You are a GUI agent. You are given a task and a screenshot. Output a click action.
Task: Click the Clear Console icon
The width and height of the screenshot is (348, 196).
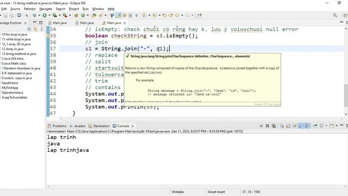pyautogui.click(x=282, y=126)
